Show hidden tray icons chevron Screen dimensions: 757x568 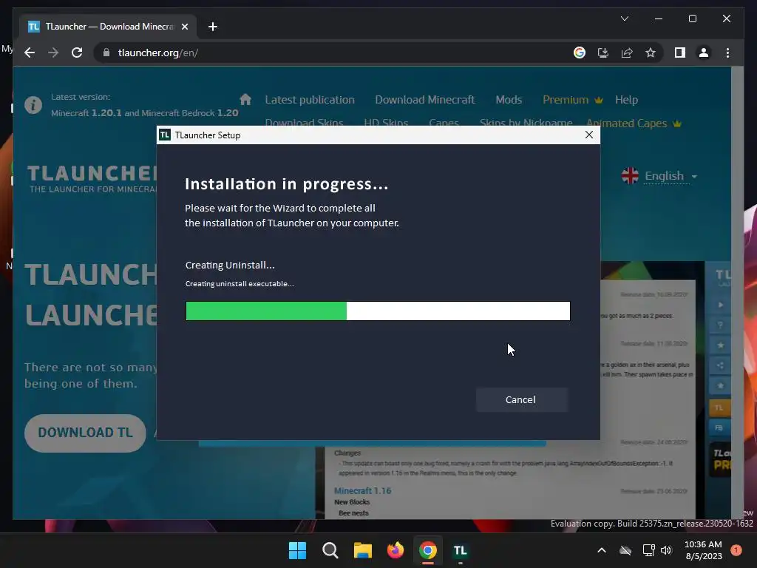point(602,550)
